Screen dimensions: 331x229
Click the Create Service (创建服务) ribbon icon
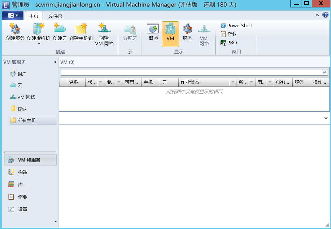tap(15, 32)
